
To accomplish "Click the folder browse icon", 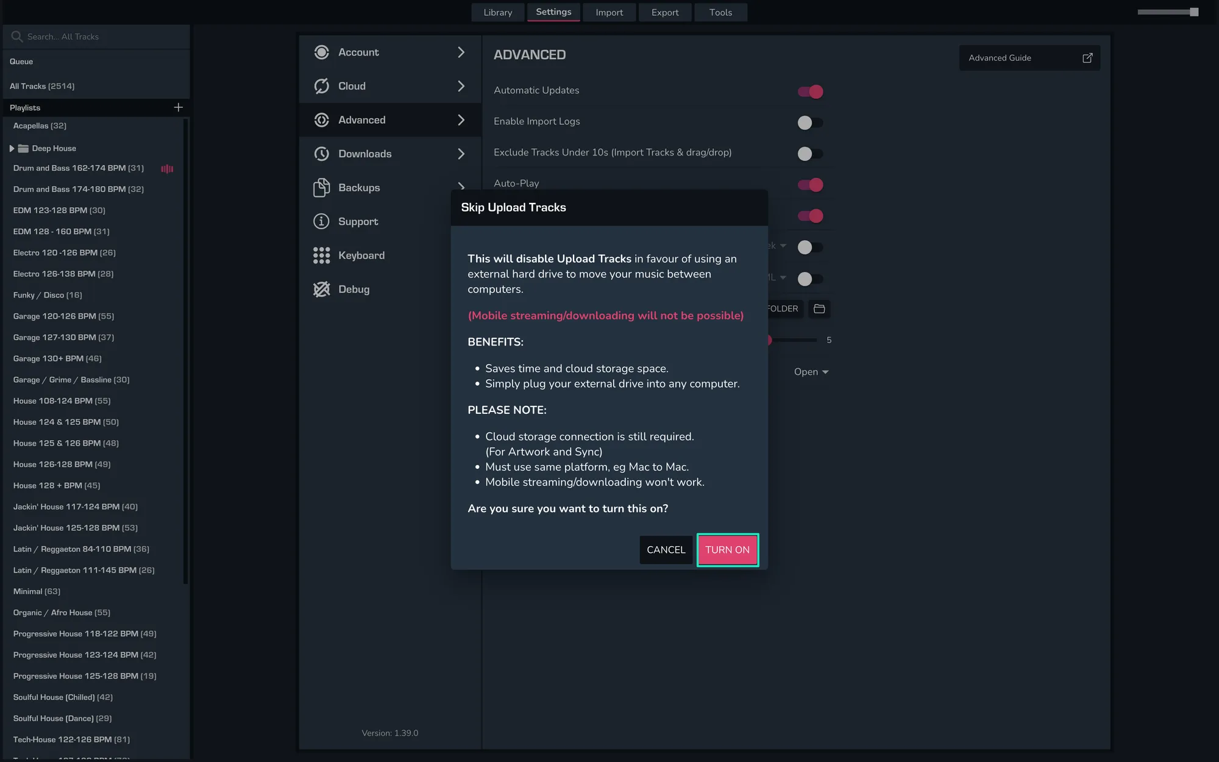I will 819,308.
